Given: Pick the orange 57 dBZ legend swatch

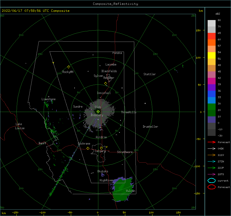Looking at the screenshot, I should pyautogui.click(x=211, y=43).
